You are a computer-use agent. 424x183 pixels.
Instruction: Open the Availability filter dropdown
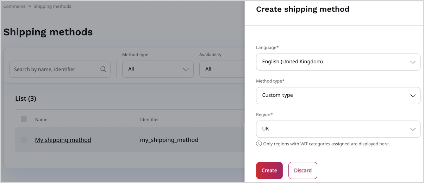[x=222, y=69]
